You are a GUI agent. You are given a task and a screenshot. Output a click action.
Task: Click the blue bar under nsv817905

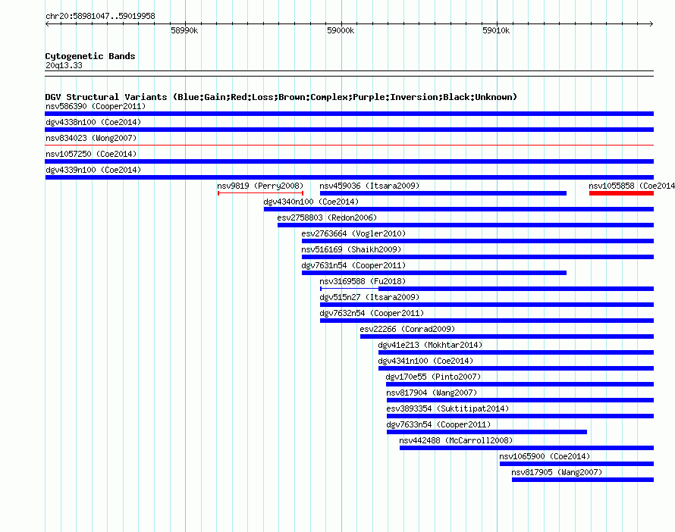pos(583,480)
